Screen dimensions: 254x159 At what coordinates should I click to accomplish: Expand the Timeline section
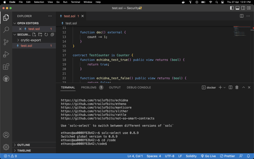tap(34, 150)
